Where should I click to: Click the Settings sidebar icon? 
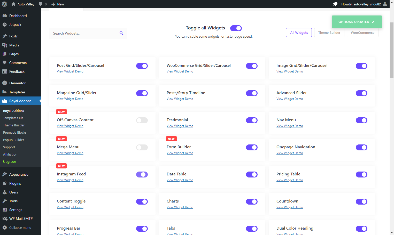(5, 210)
